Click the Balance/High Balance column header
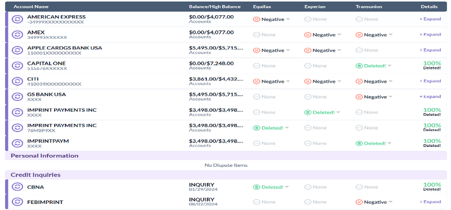Viewport: 451px width, 210px height. point(215,7)
